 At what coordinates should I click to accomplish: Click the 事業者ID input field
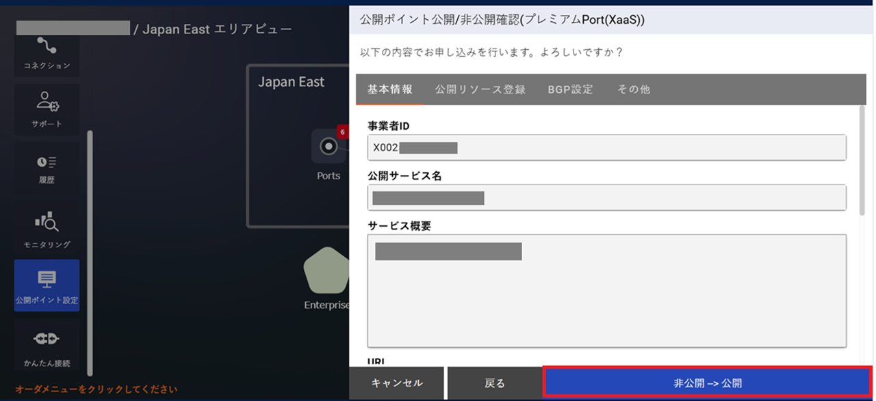tap(606, 147)
